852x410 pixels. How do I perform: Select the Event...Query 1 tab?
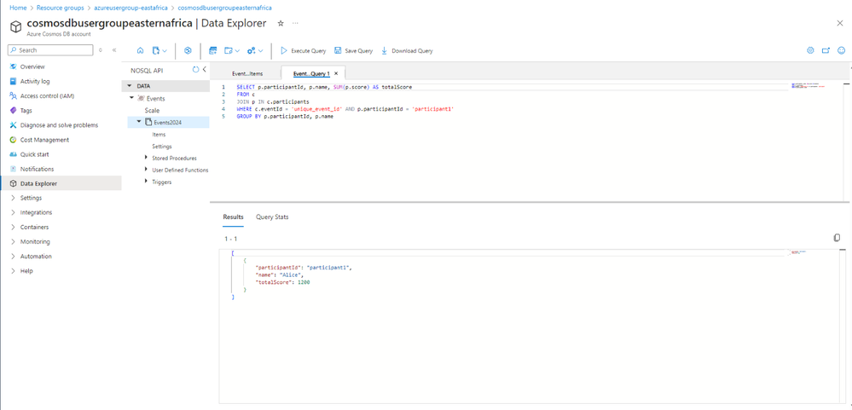[x=311, y=73]
